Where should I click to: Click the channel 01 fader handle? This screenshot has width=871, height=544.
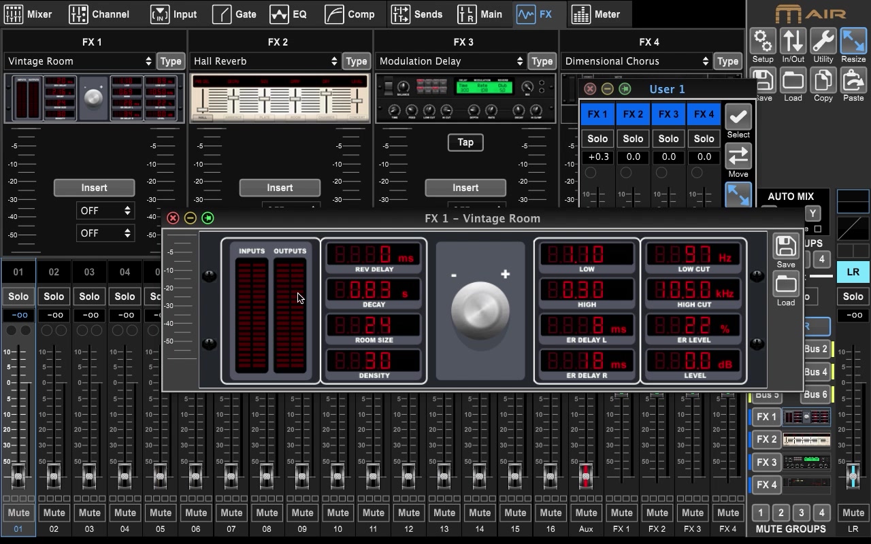point(18,476)
